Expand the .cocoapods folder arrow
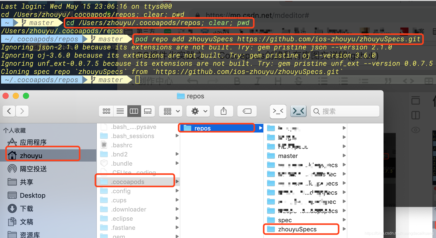This screenshot has height=238, width=436. 177,182
